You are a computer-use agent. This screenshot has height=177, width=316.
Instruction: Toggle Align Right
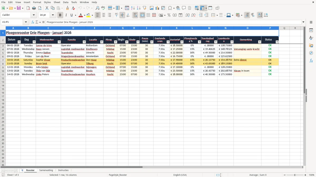tap(109, 15)
